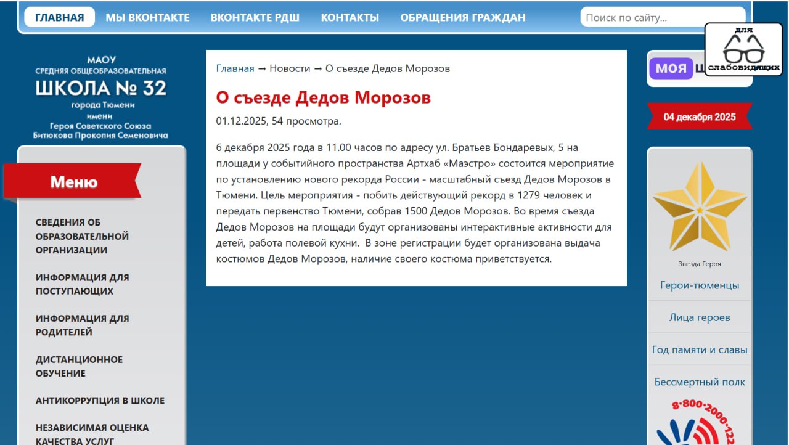Image resolution: width=789 pixels, height=445 pixels.
Task: Open the Герои-тюменцы link
Action: pyautogui.click(x=700, y=285)
